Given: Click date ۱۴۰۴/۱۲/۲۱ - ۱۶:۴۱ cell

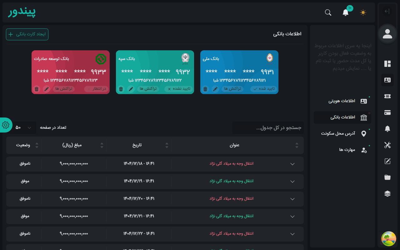Looking at the screenshot, I should point(139,216).
